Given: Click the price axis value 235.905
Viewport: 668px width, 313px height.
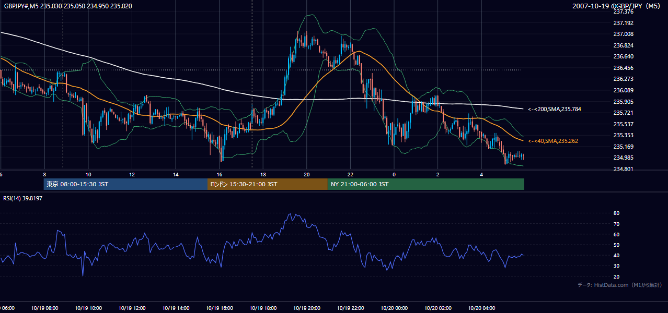Looking at the screenshot, I should coord(623,102).
